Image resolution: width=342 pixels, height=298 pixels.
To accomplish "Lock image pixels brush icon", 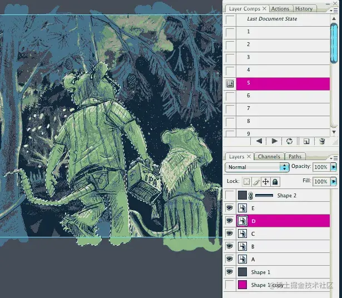I will (x=256, y=182).
